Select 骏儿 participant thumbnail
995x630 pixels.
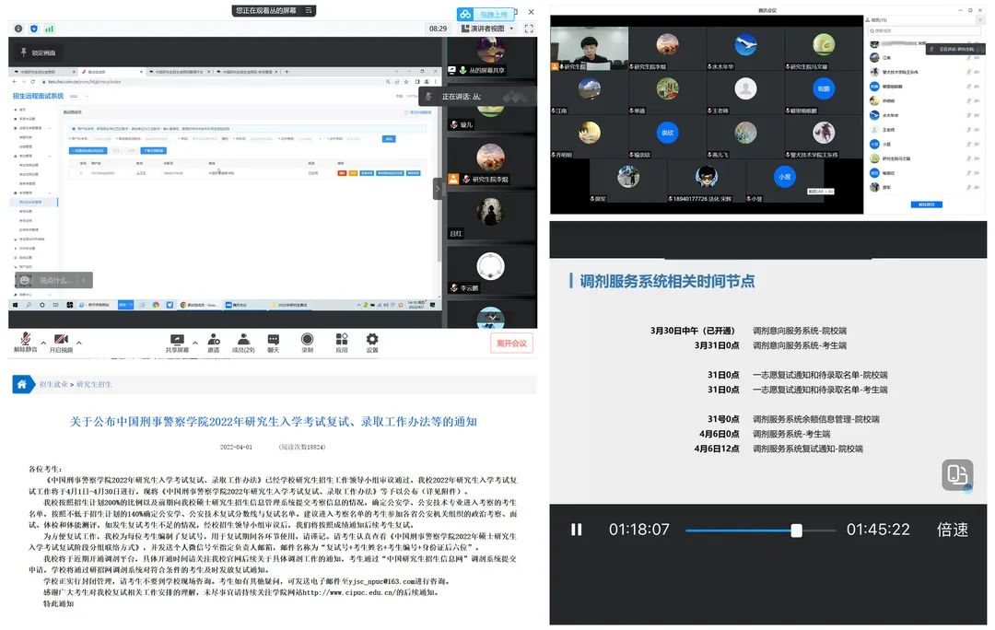490,117
